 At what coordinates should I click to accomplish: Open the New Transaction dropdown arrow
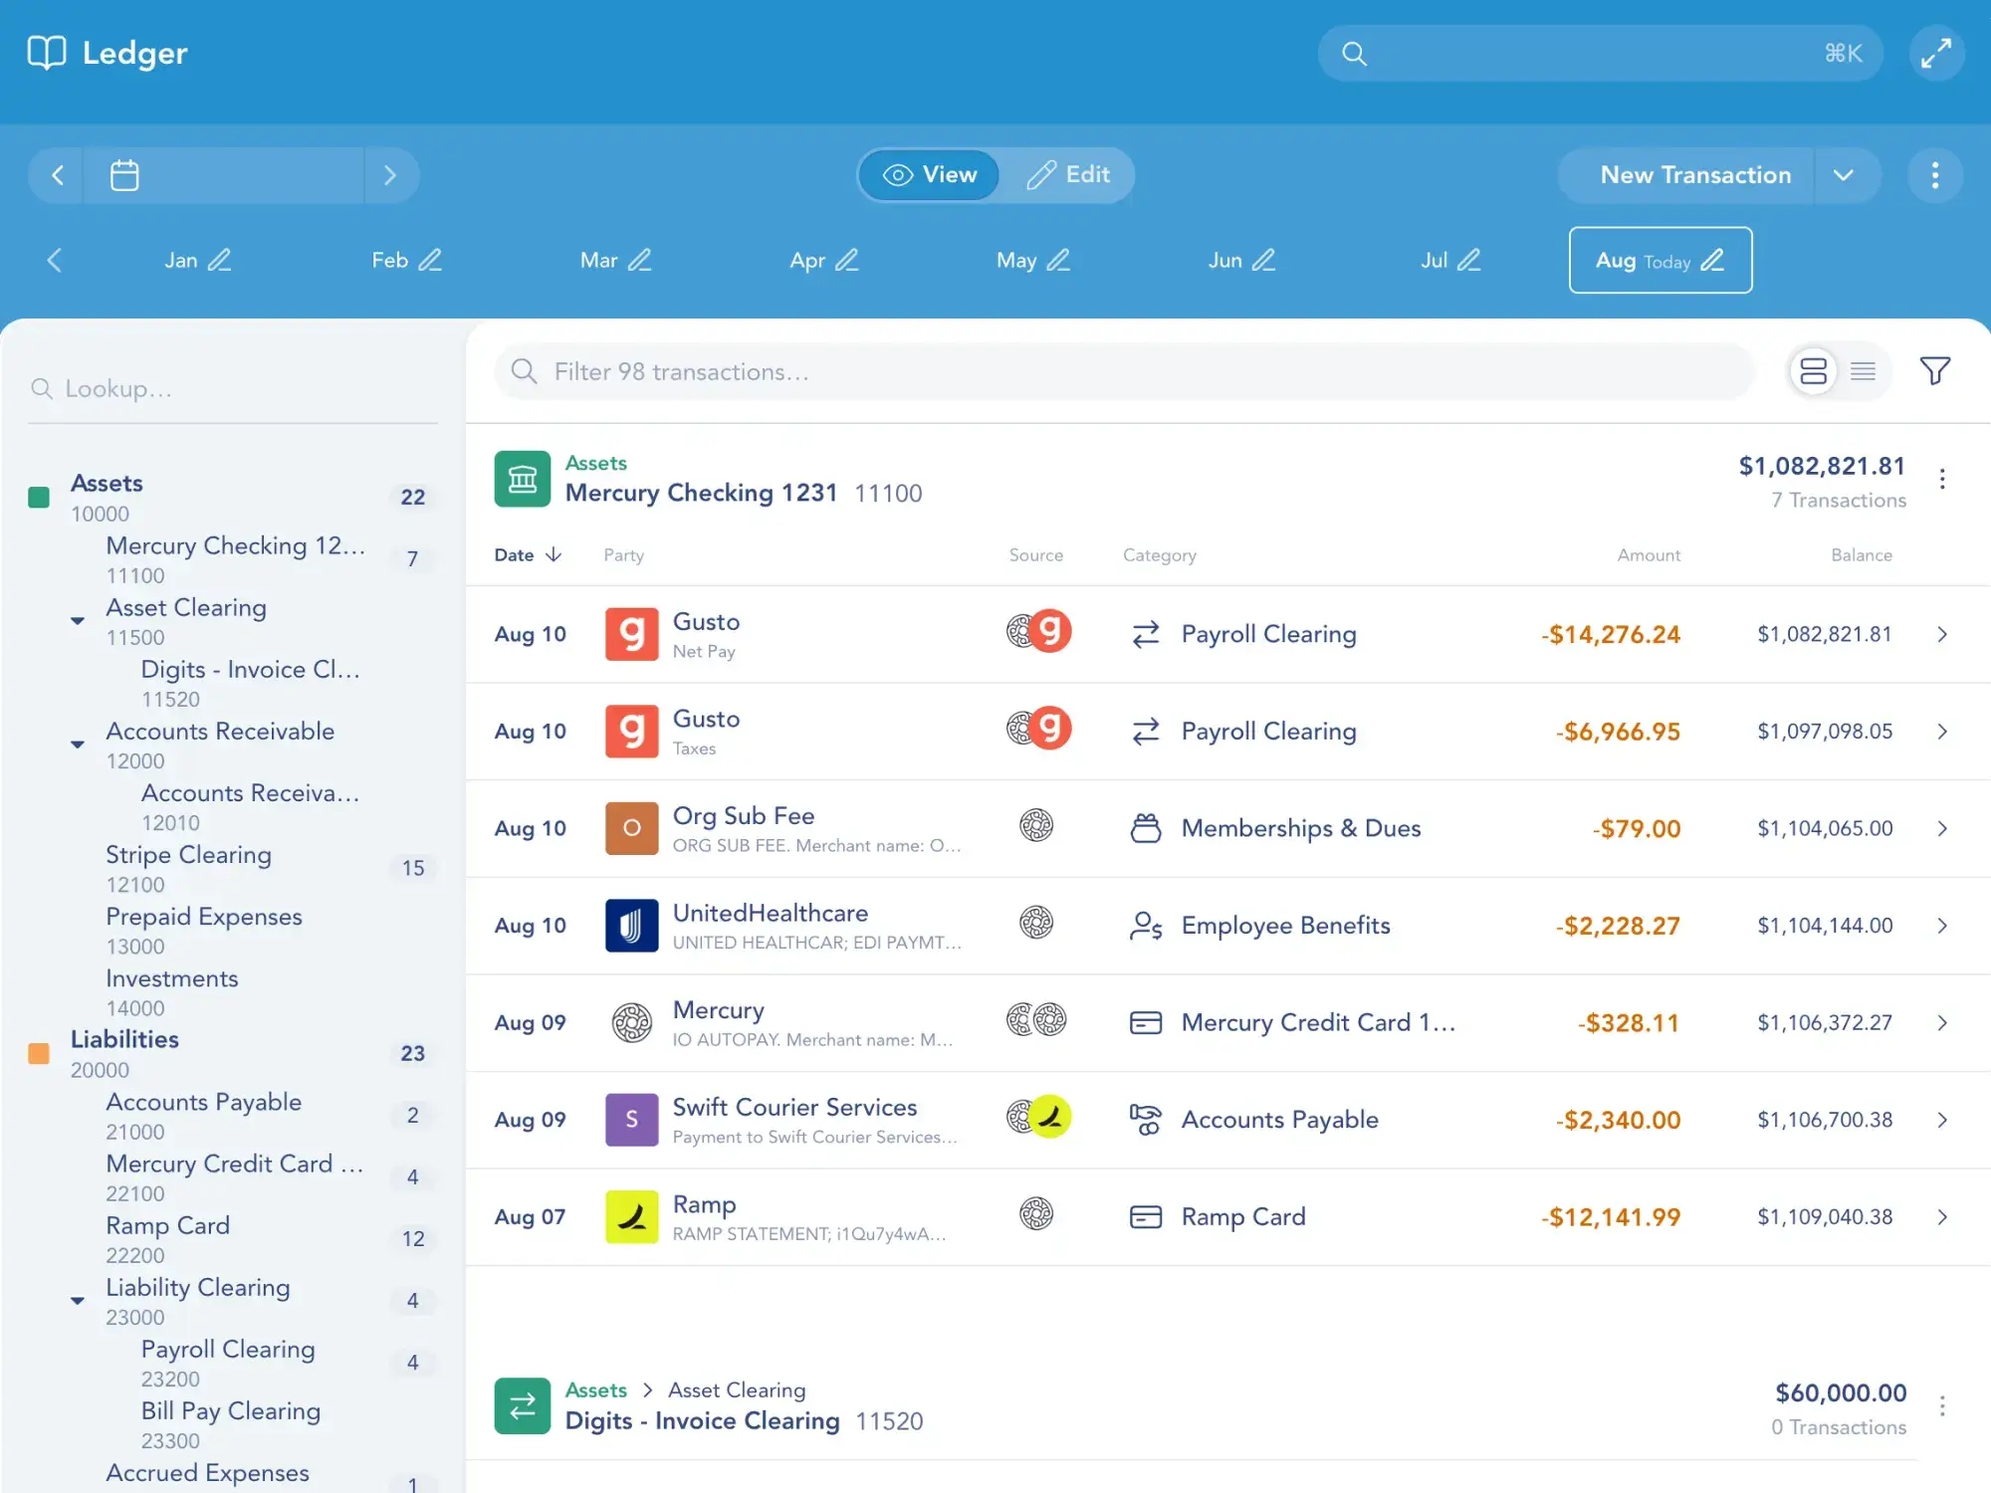tap(1843, 175)
